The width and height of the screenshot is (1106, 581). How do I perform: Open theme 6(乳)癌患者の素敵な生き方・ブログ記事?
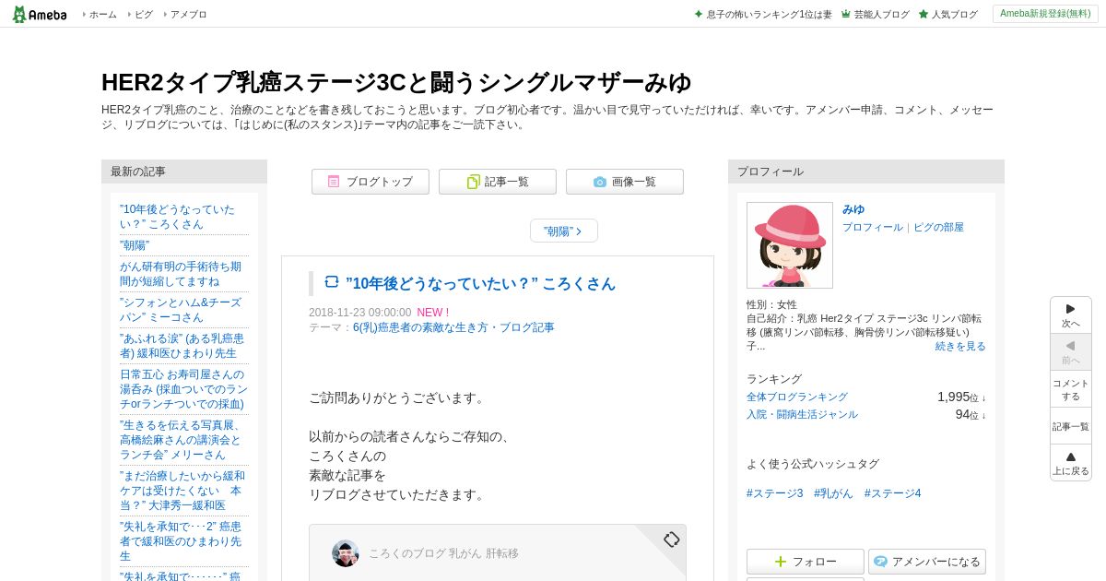pos(453,327)
